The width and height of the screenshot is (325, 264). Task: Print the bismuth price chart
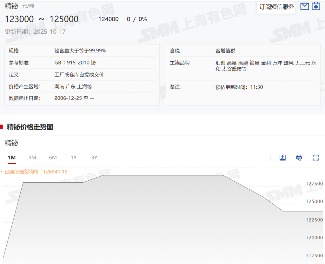pyautogui.click(x=299, y=158)
